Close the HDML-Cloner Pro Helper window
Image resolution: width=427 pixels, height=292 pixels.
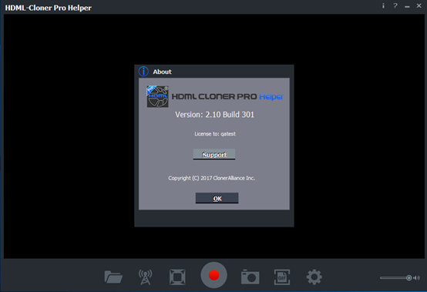(x=419, y=5)
